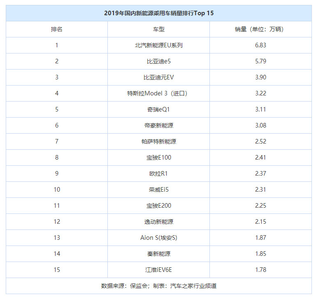
Task: Click the '比亚迪元EV' model cell
Action: tap(158, 77)
